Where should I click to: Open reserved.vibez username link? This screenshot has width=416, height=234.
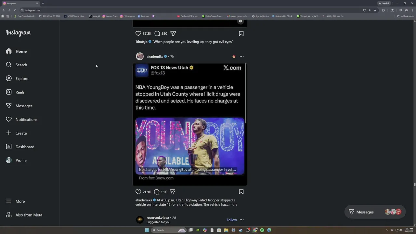pyautogui.click(x=158, y=218)
